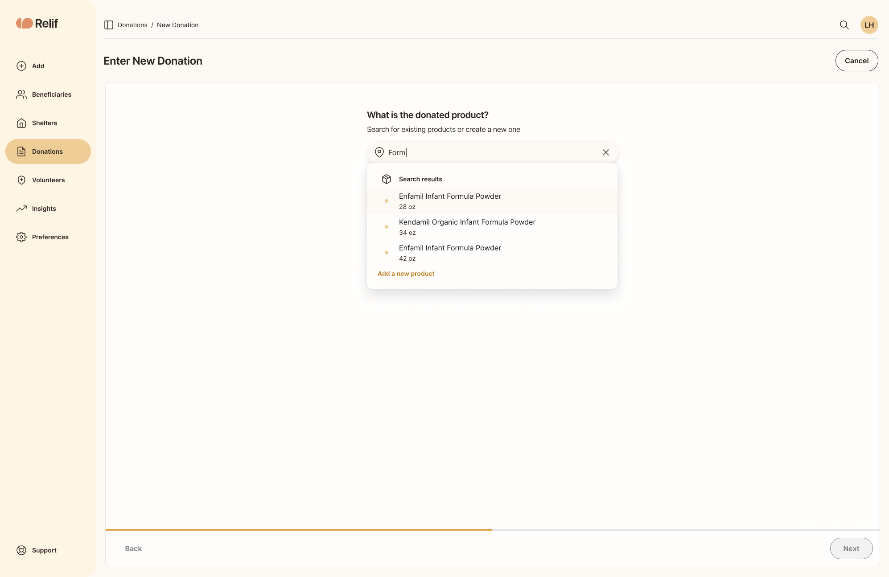This screenshot has width=889, height=577.
Task: Select Enfamil Infant Formula Powder 28 oz
Action: pyautogui.click(x=492, y=201)
